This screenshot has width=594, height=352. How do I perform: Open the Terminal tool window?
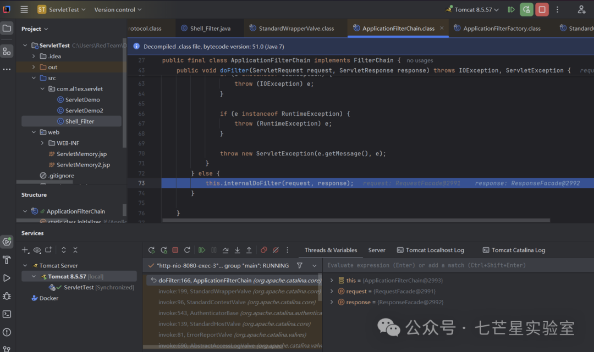(7, 314)
